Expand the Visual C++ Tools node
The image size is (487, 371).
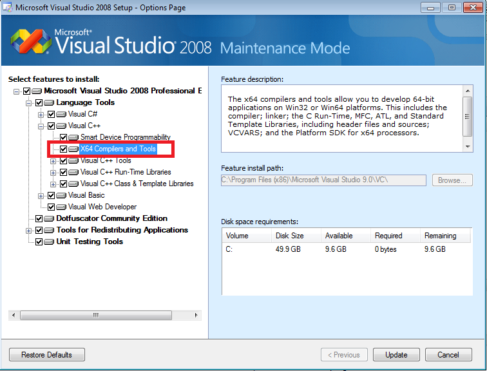pos(53,161)
